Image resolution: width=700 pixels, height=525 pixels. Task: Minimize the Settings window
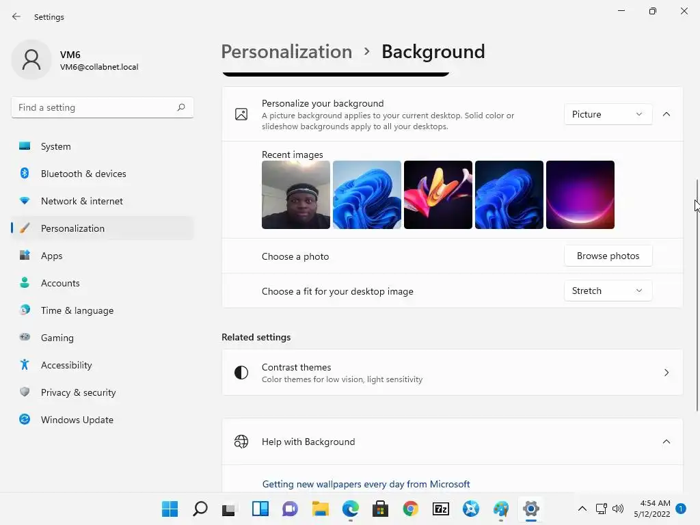(621, 11)
